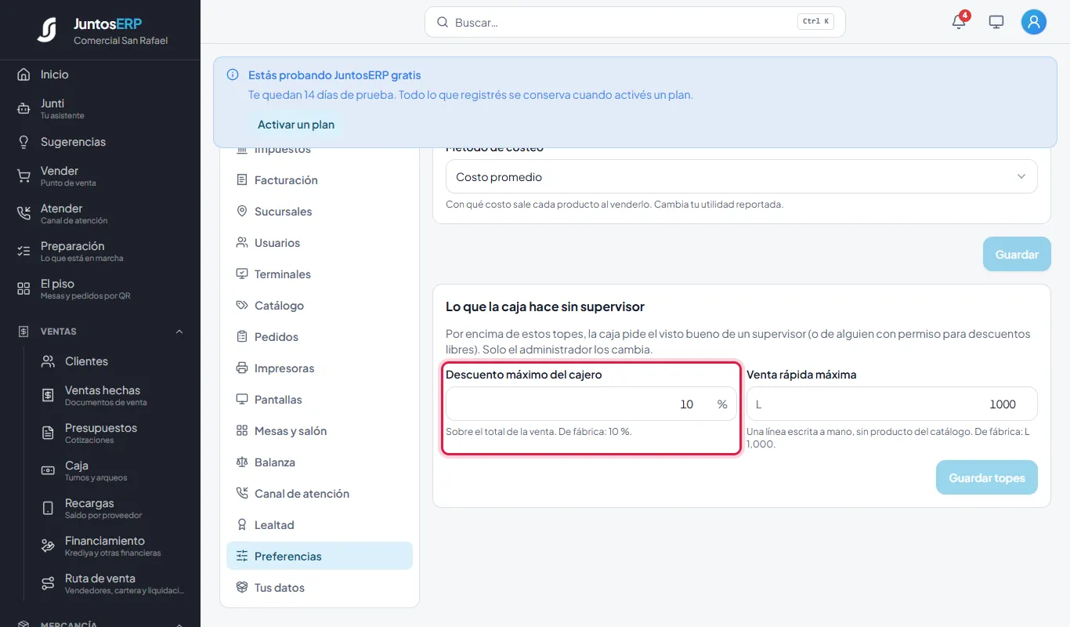Select Terminales in settings menu
The width and height of the screenshot is (1070, 627).
click(x=320, y=274)
